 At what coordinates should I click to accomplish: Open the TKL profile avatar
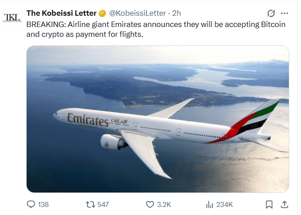tap(12, 18)
